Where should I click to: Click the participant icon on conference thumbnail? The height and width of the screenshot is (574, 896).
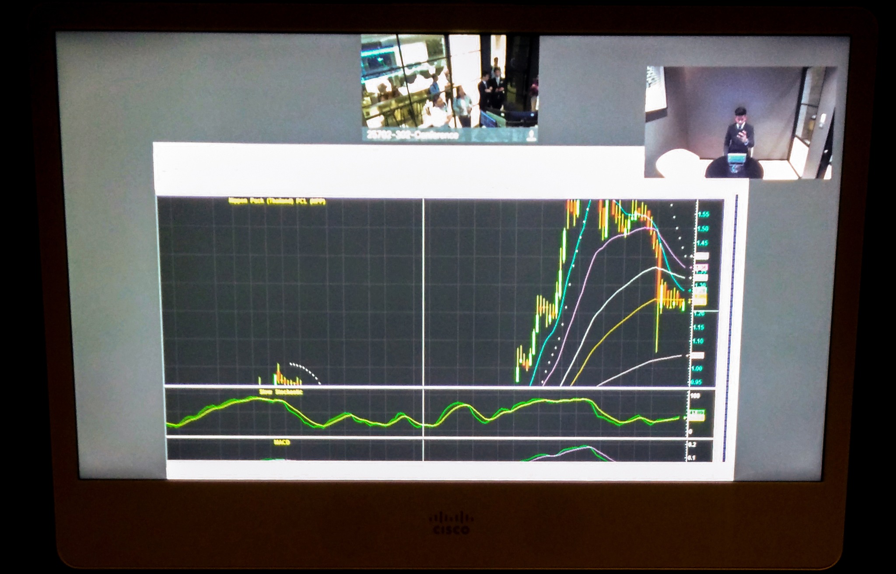(x=531, y=135)
